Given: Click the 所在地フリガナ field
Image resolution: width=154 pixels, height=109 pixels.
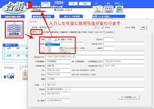Looking at the screenshot, I should point(95,57).
